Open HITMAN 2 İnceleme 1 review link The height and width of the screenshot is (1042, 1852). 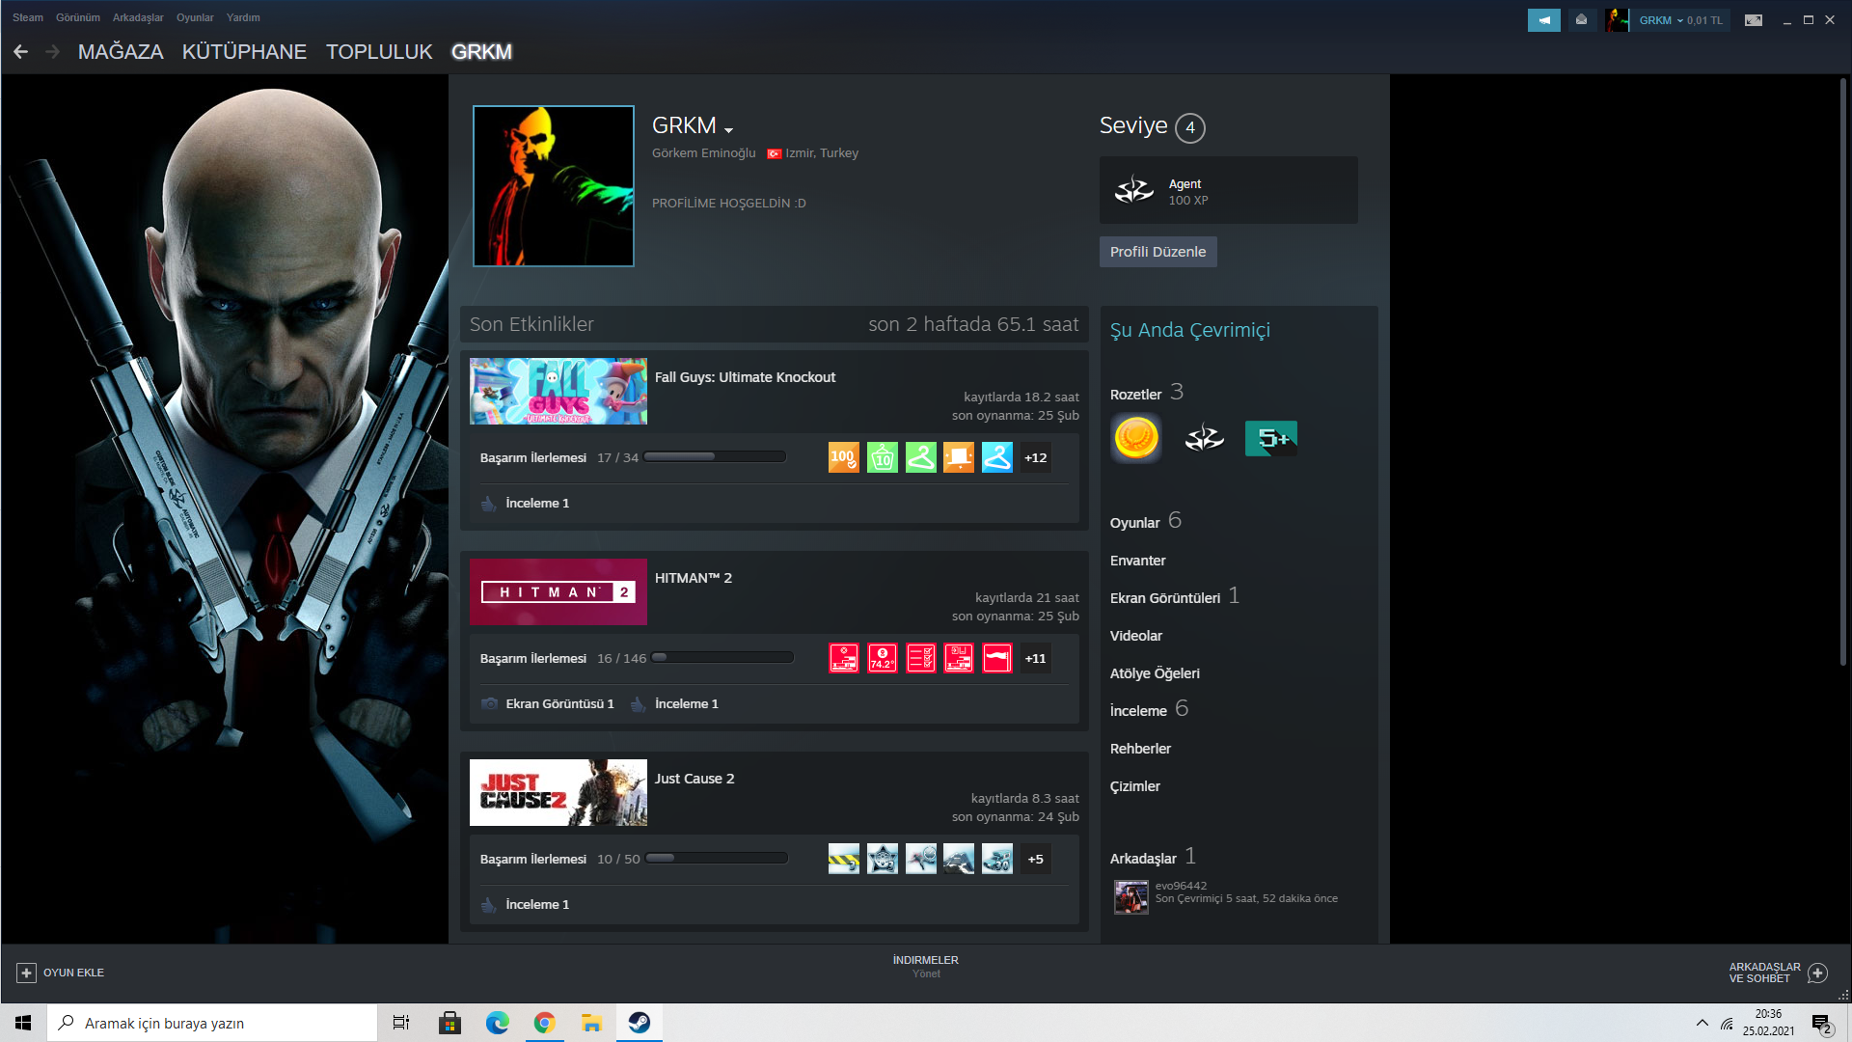[686, 704]
